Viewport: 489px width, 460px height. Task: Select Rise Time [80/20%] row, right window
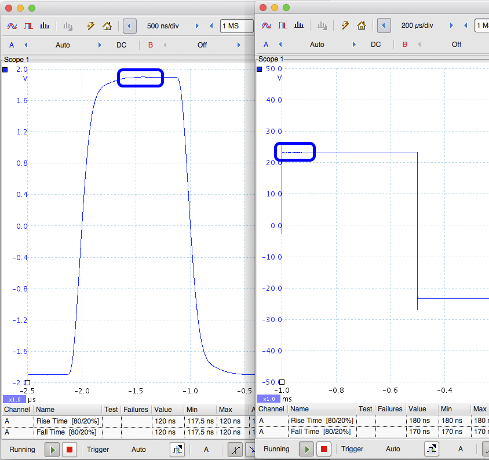(x=373, y=421)
